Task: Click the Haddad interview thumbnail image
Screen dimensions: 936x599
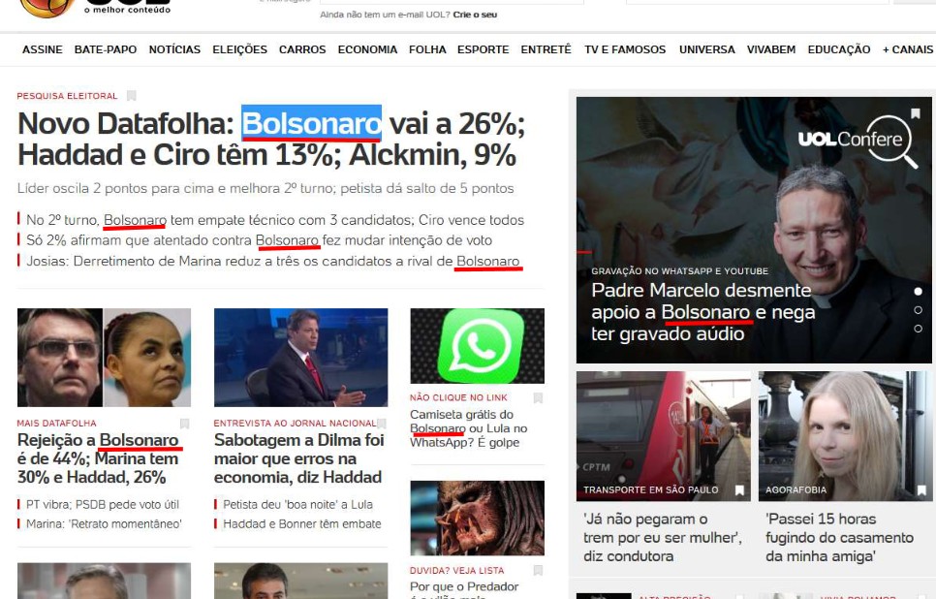Action: click(300, 357)
